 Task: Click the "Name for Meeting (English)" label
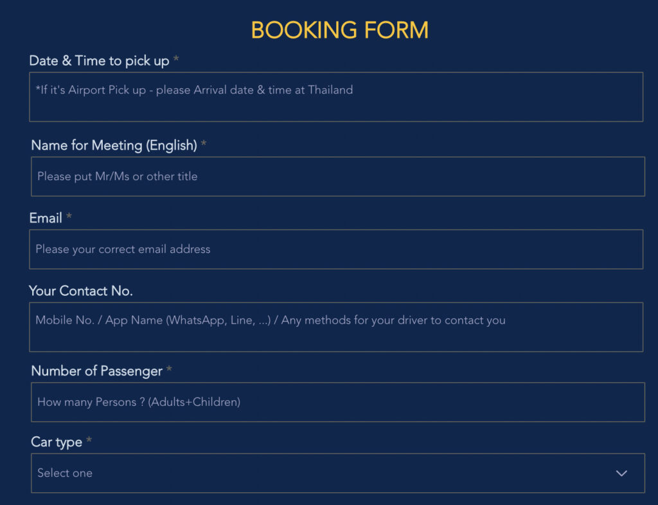114,145
